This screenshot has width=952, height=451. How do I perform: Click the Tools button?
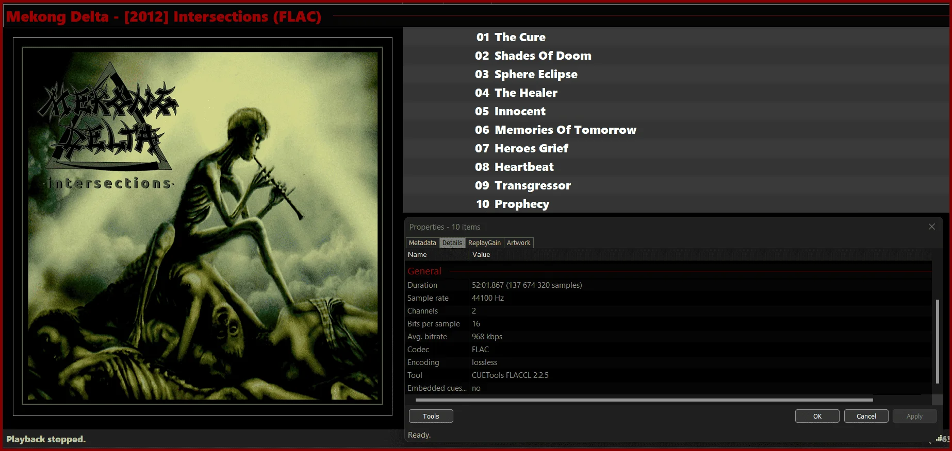point(431,416)
